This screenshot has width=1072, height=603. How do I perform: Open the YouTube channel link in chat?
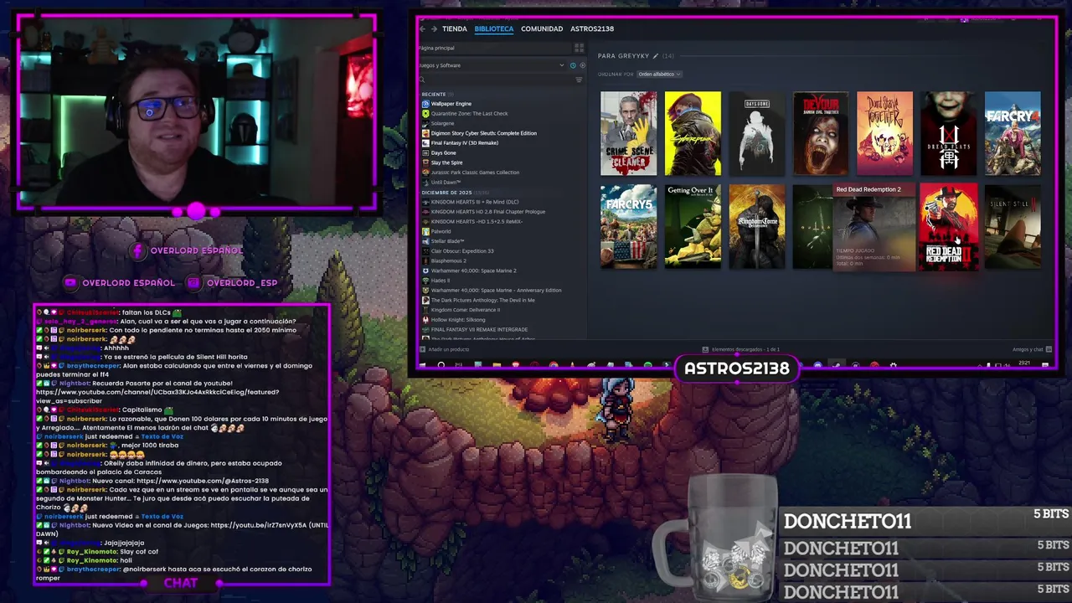tap(157, 396)
